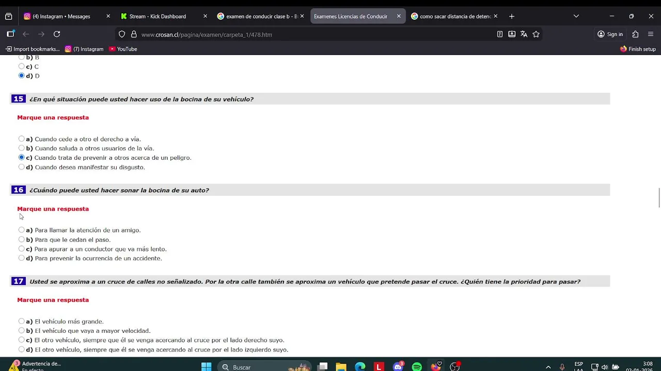Viewport: 661px width, 371px height.
Task: Open Microsoft Edge from the taskbar
Action: pyautogui.click(x=360, y=367)
